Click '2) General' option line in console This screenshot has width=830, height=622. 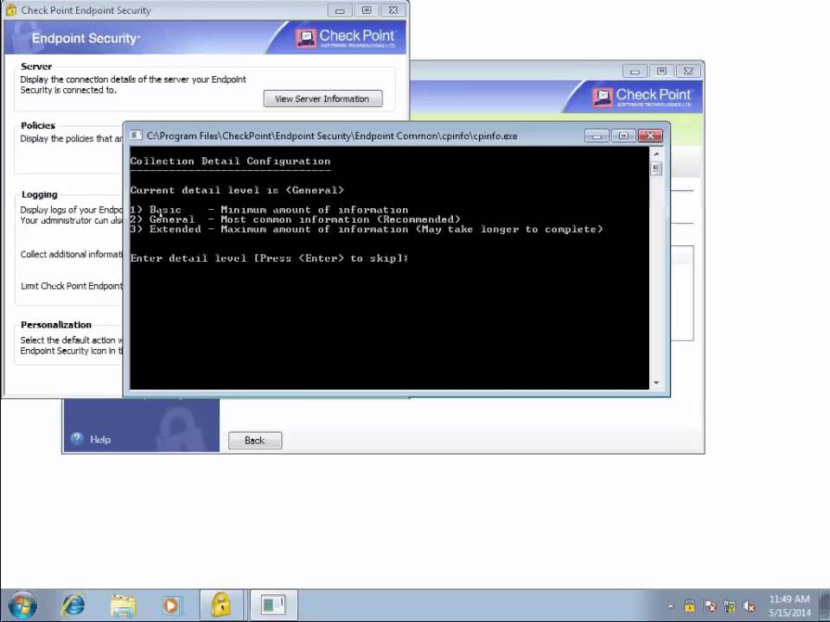click(x=295, y=219)
